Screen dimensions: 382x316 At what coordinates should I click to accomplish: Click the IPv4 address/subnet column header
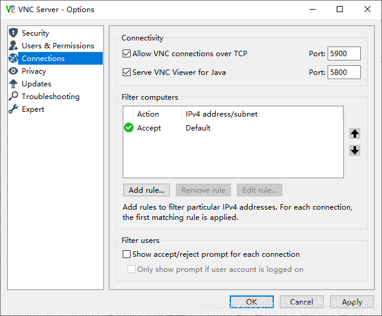(262, 114)
